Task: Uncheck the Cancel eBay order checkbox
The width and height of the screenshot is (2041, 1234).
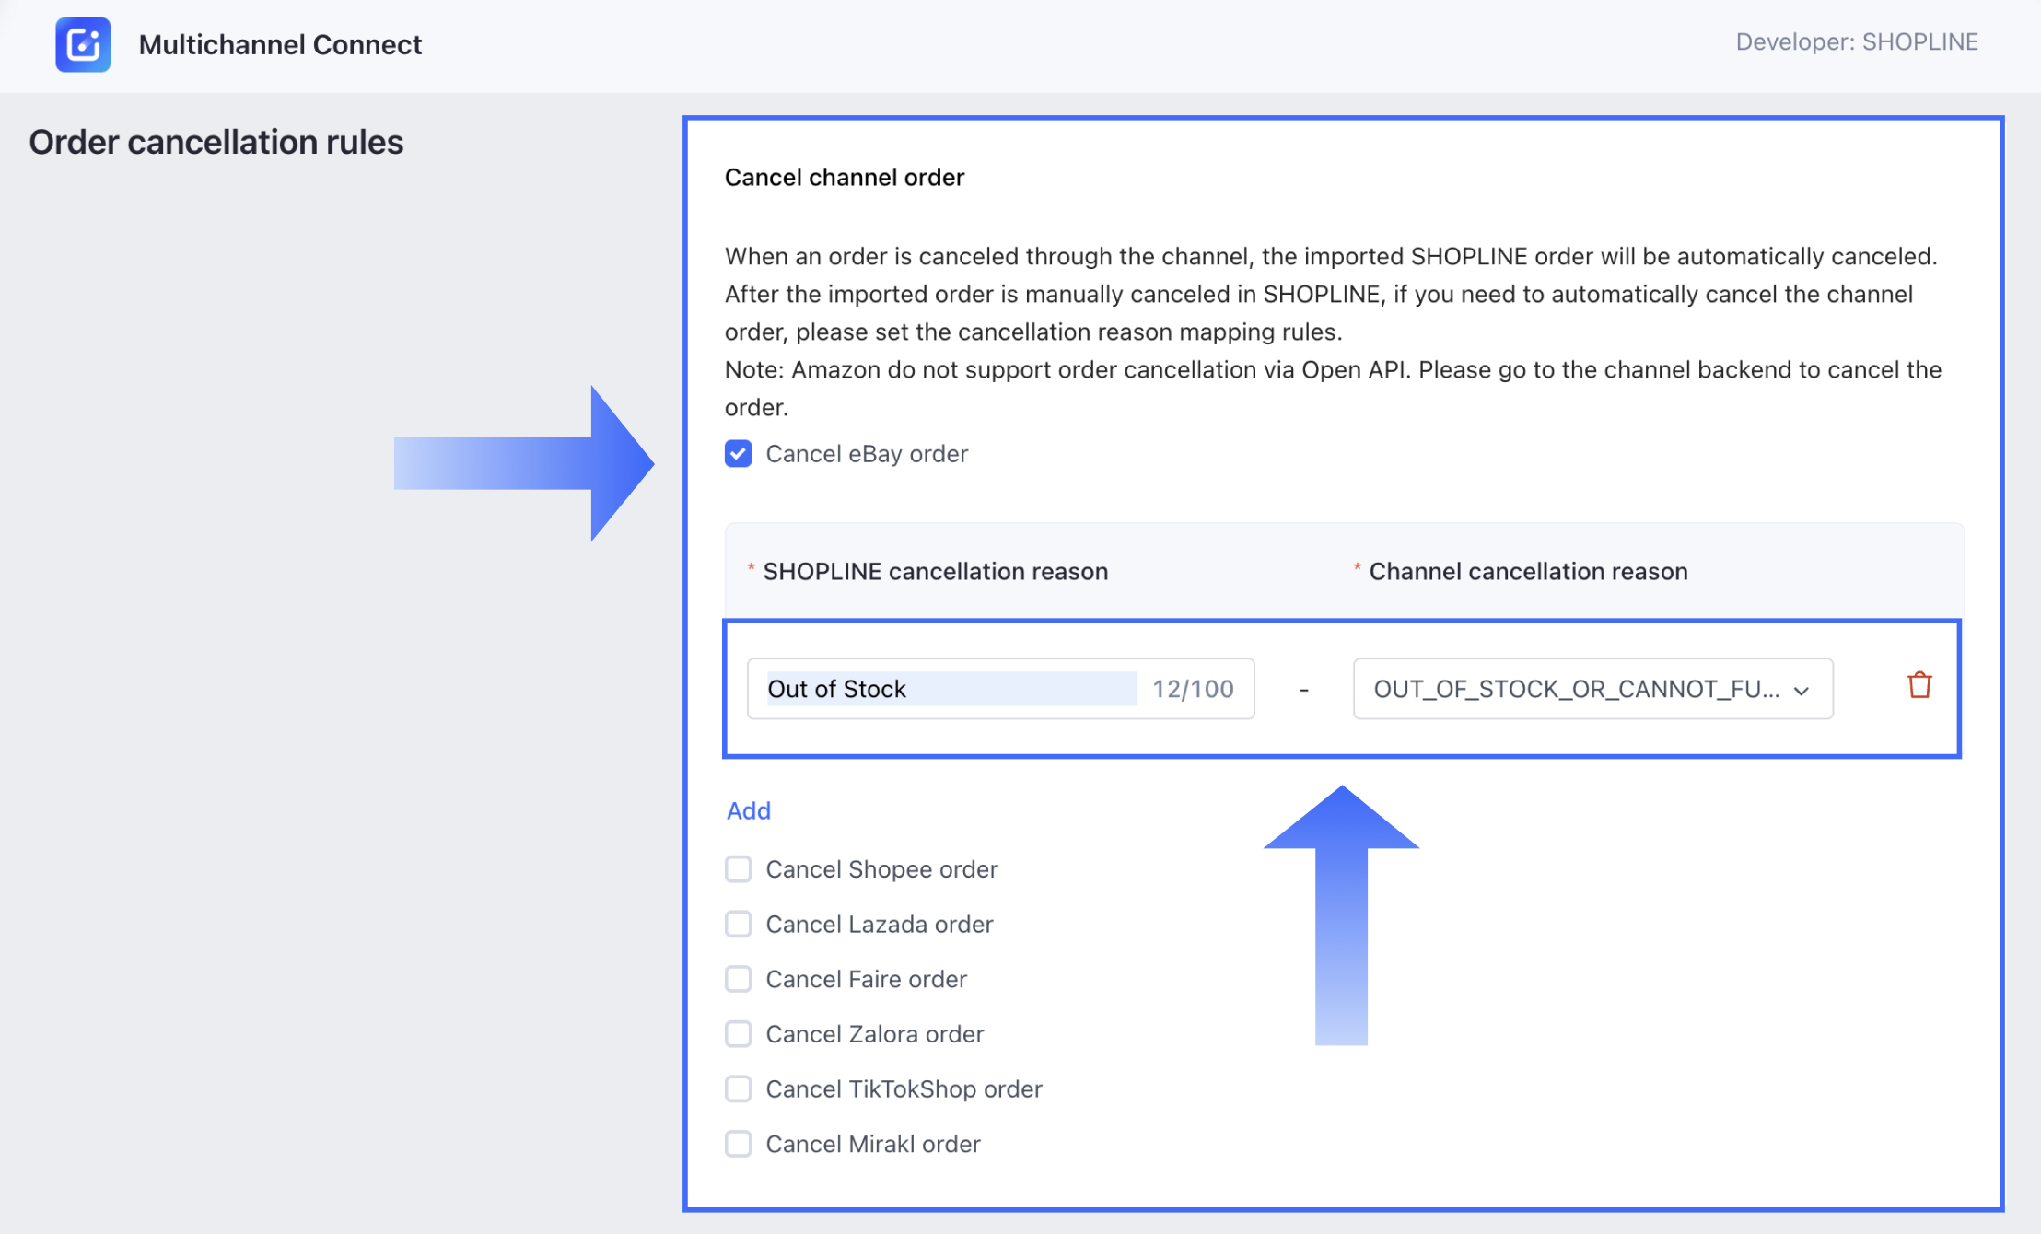Action: coord(739,454)
